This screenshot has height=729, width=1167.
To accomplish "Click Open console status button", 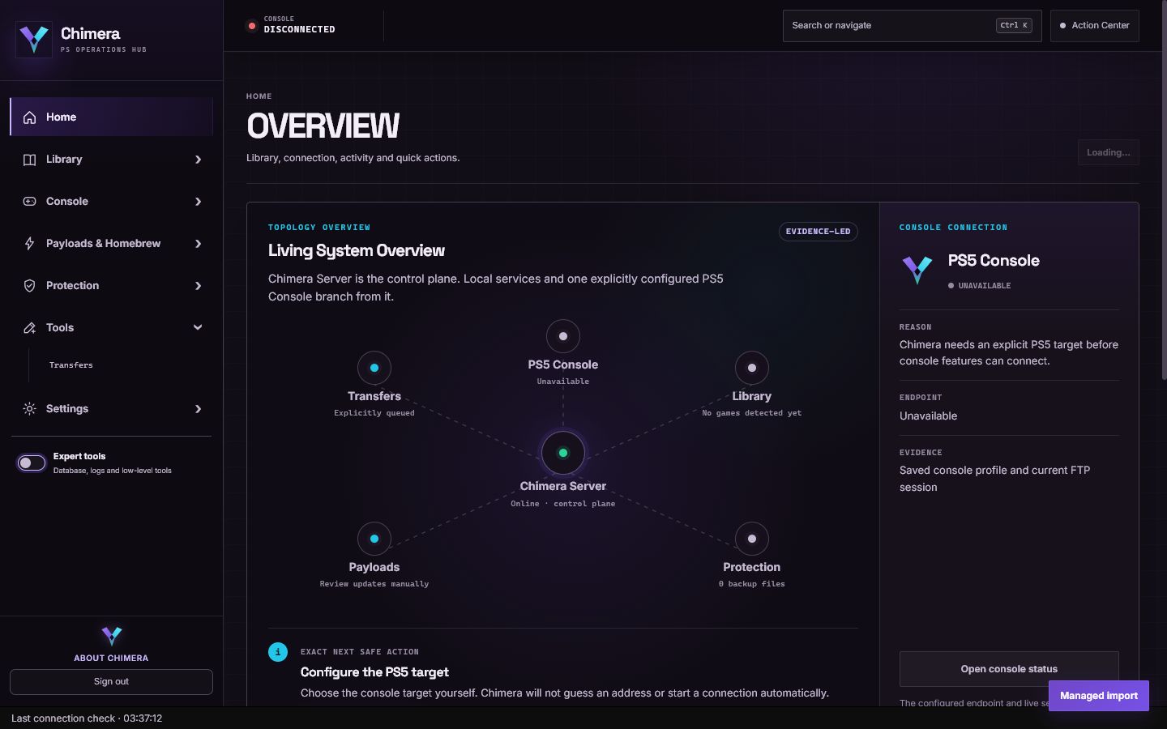I will click(1009, 669).
